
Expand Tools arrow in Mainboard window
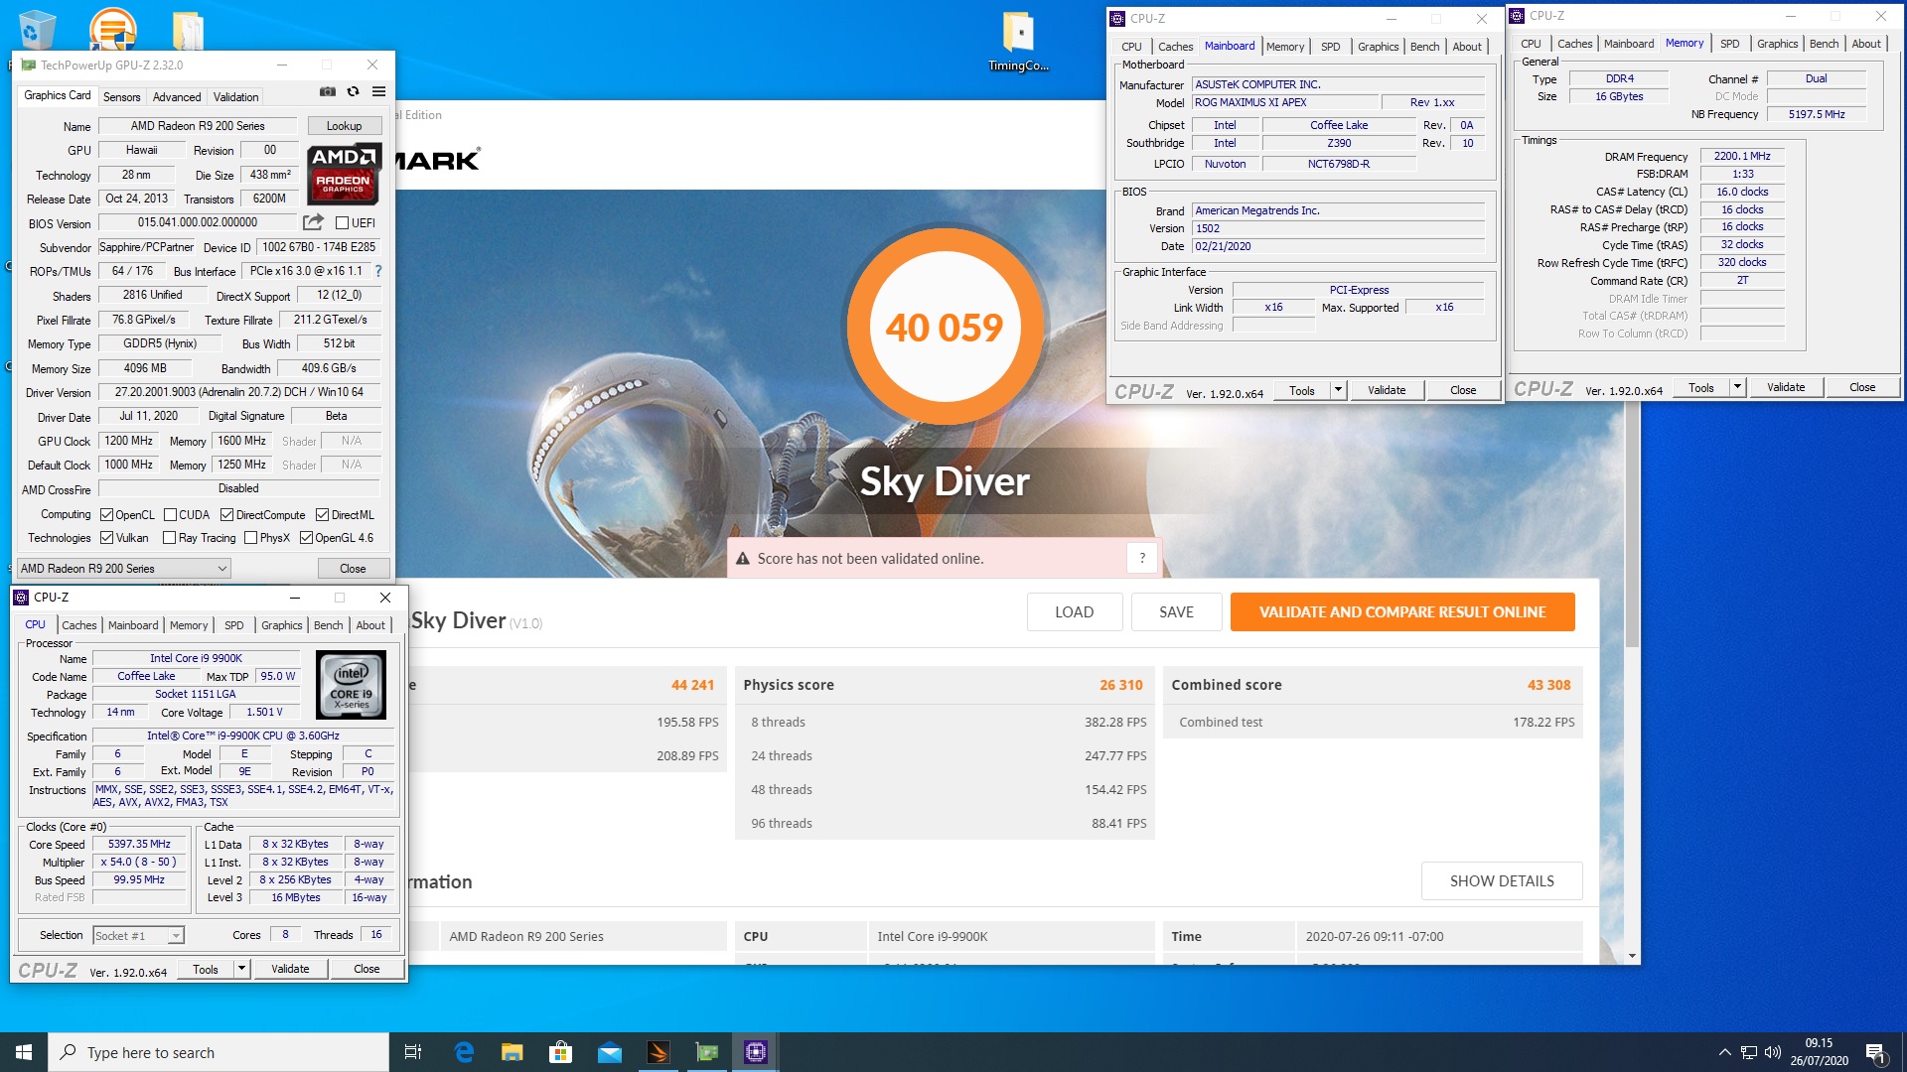[1338, 390]
